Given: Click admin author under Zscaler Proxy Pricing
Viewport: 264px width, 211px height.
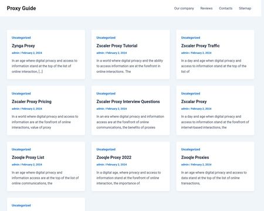Looking at the screenshot, I should coord(15,108).
